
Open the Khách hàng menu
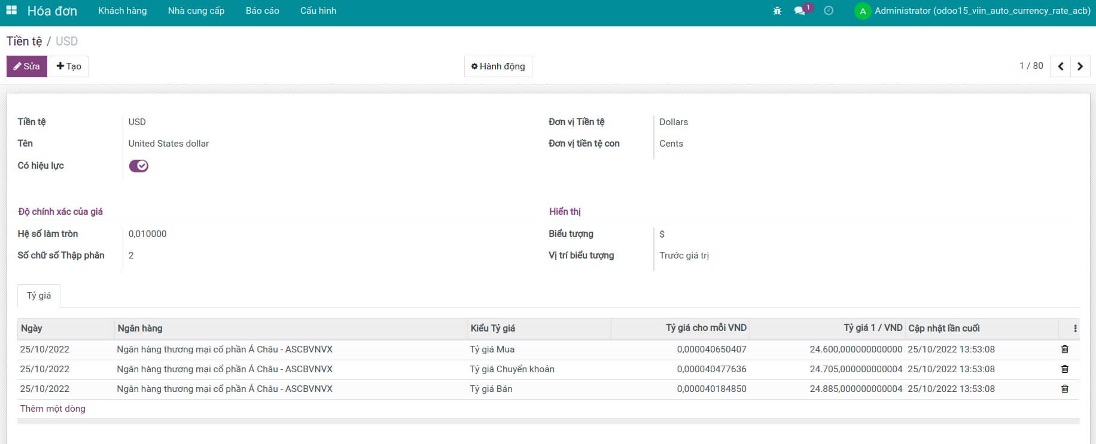(122, 11)
